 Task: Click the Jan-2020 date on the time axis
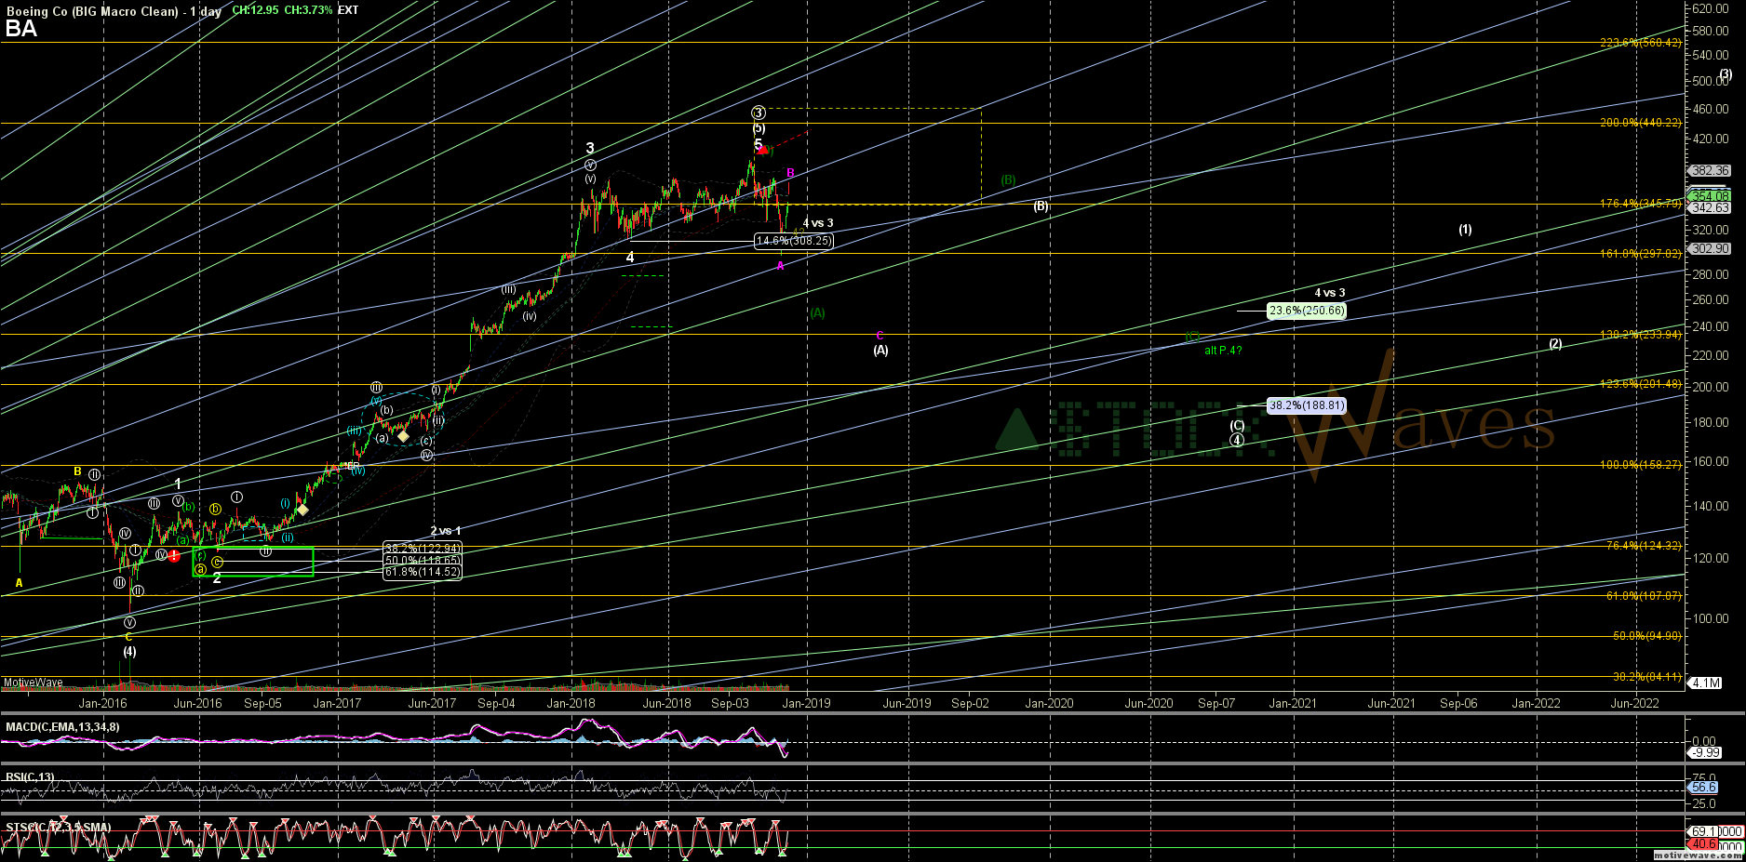[1050, 703]
